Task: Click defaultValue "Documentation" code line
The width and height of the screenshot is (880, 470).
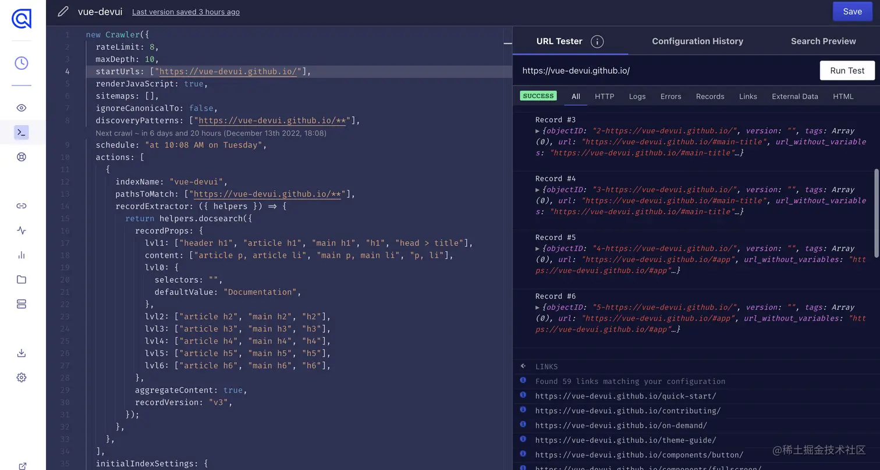Action: pos(228,292)
